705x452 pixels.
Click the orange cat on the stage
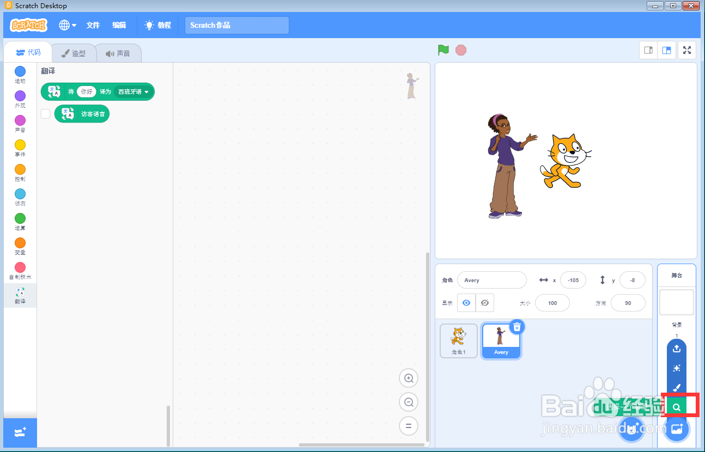566,161
